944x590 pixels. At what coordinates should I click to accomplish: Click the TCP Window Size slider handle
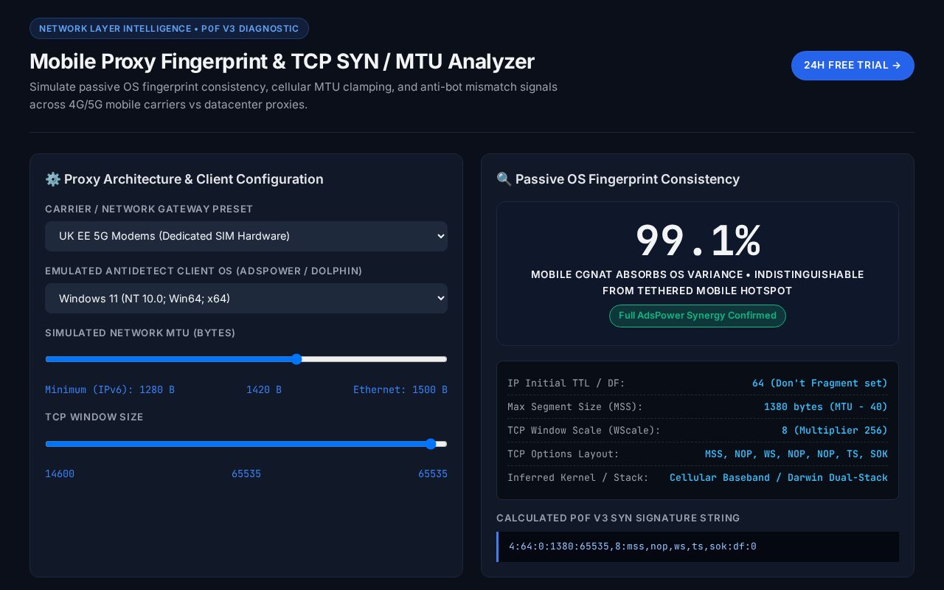[x=431, y=444]
